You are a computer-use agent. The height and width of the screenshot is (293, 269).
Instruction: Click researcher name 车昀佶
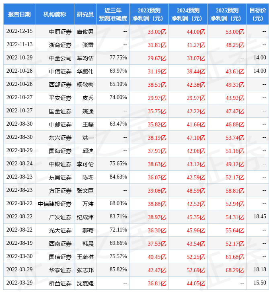click(85, 58)
